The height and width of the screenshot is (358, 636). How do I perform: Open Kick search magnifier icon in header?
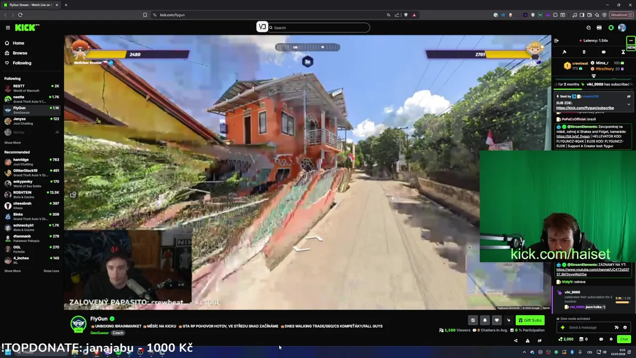pos(588,28)
